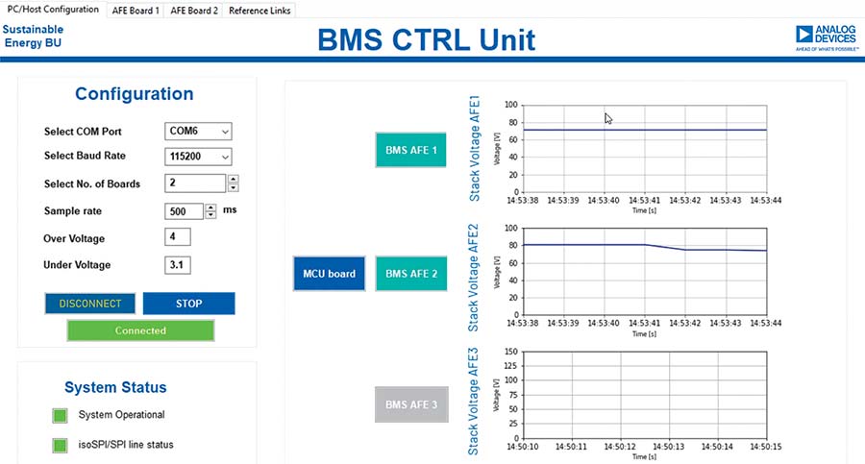Screen dimensions: 865x464
Task: Click the 'System Operational' label text
Action: pyautogui.click(x=121, y=415)
